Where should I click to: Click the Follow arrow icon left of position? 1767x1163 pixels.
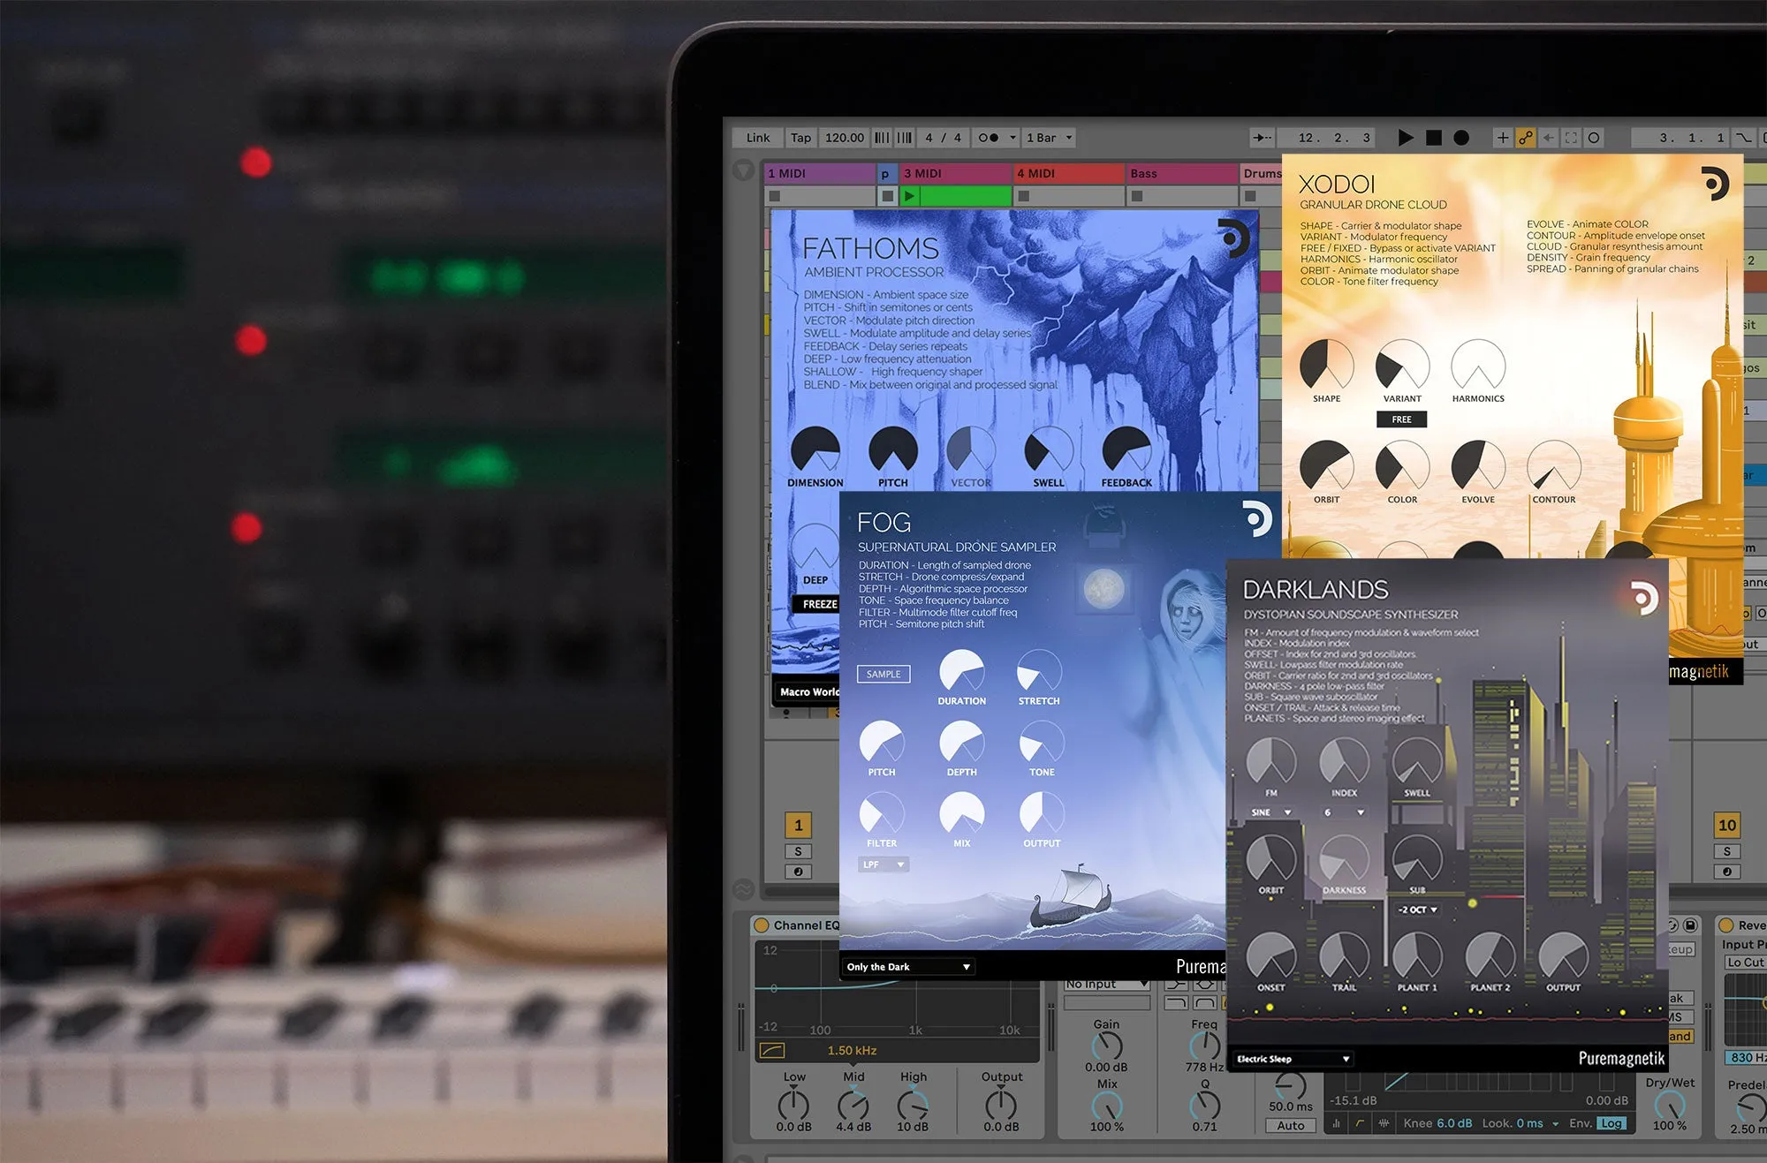coord(1262,138)
